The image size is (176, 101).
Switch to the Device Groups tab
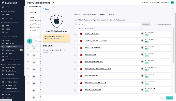coord(89,14)
